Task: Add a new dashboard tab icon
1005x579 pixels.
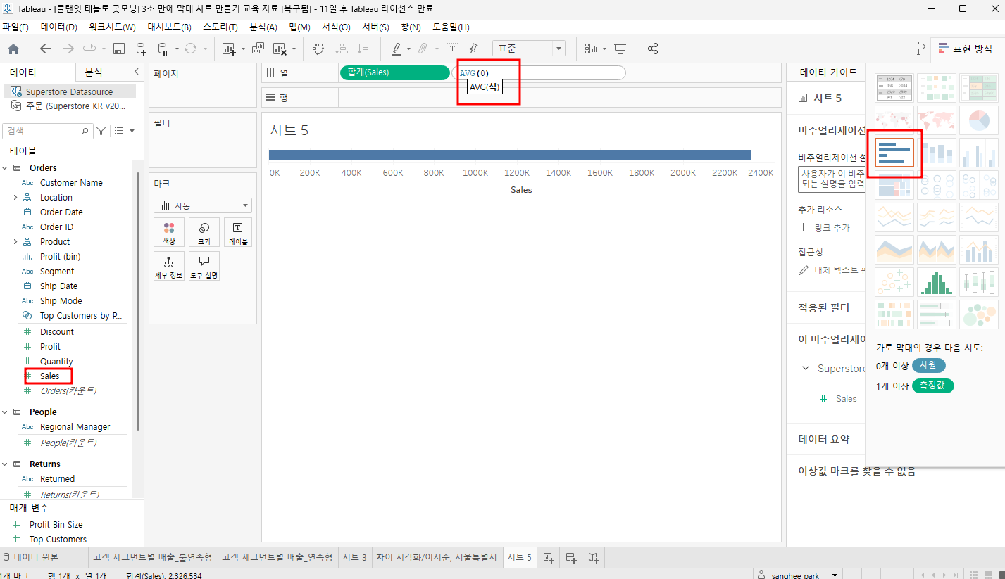Action: point(571,557)
